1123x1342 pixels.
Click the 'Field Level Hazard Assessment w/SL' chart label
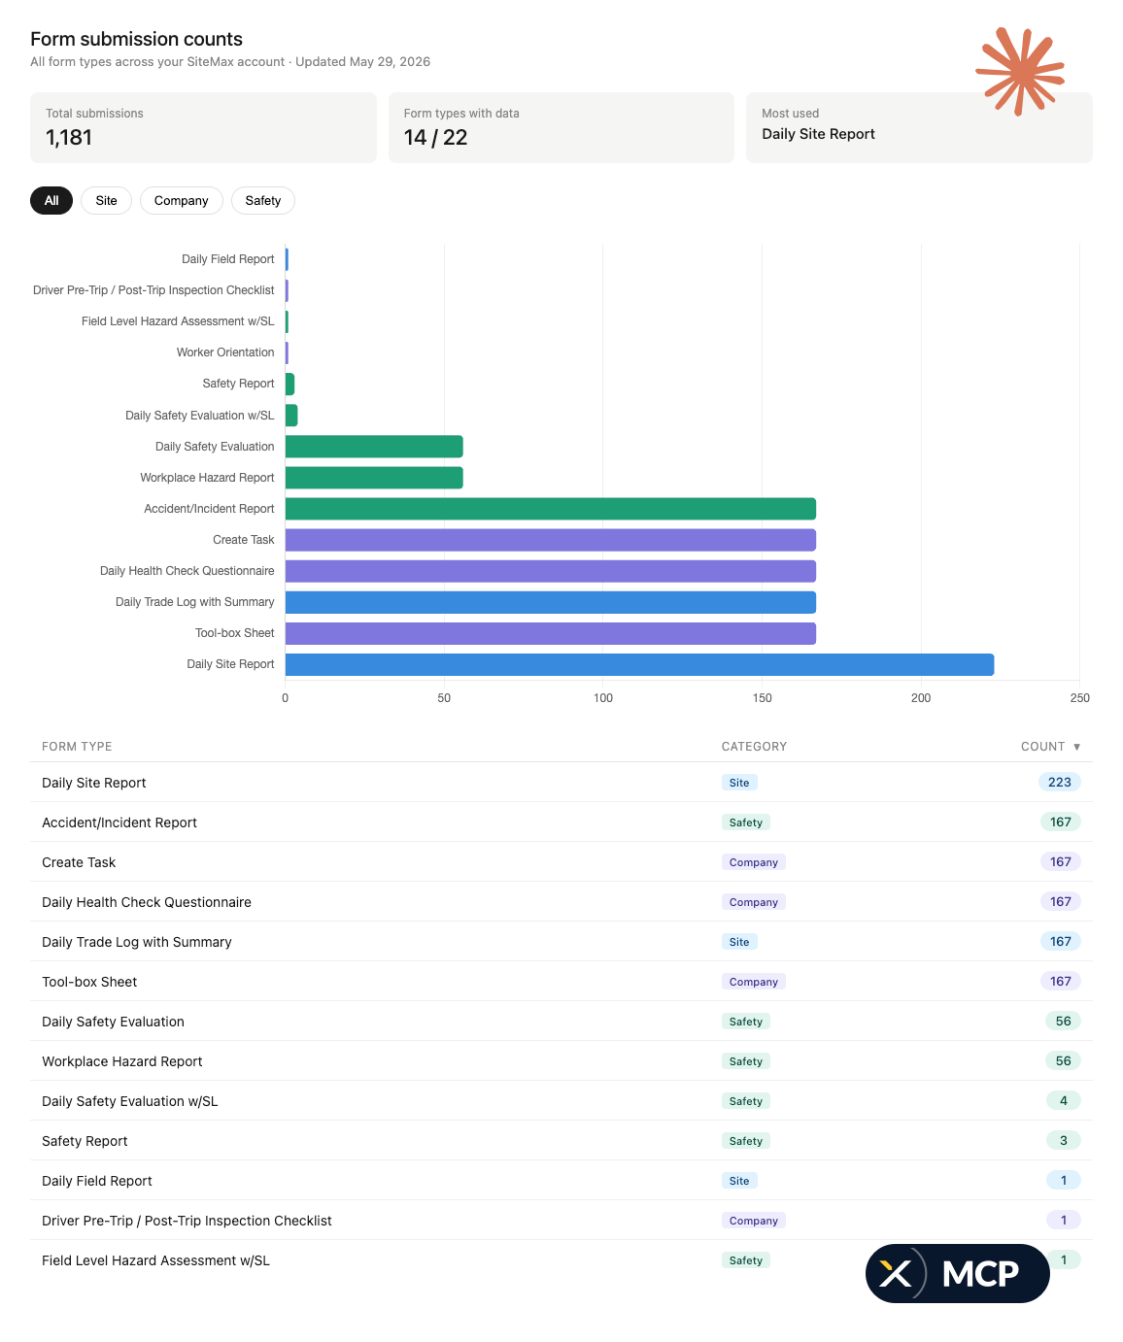(178, 321)
